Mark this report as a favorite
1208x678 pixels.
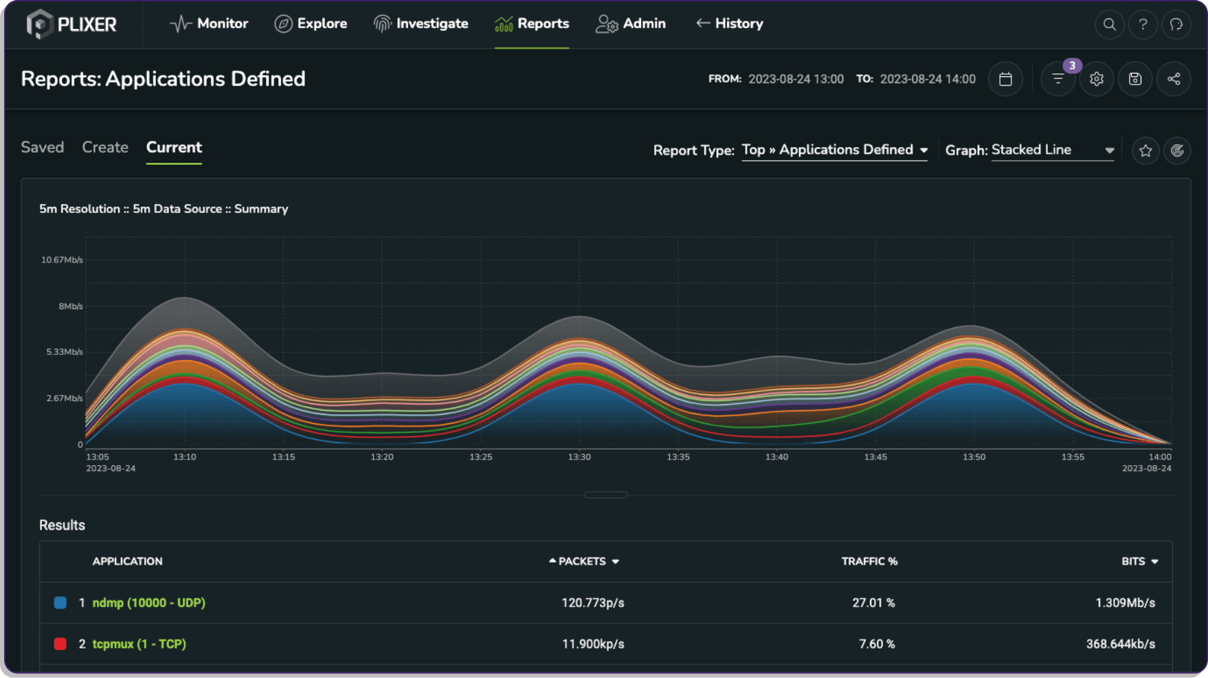tap(1145, 150)
